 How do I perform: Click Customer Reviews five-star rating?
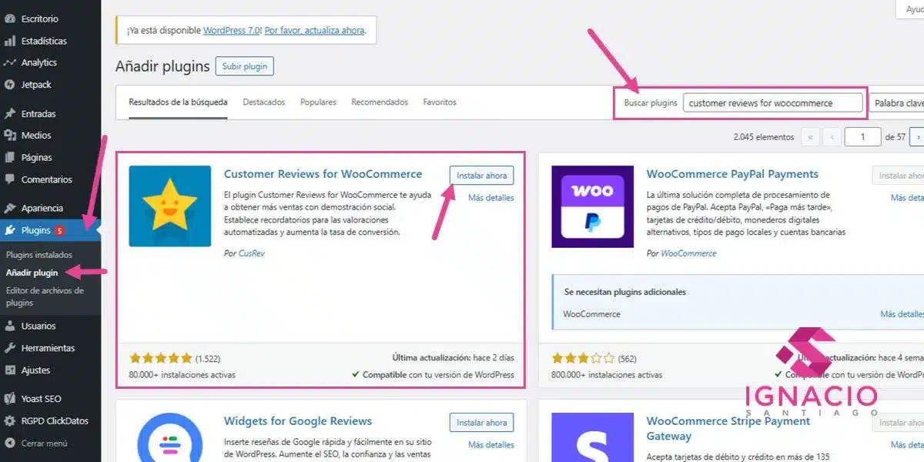coord(161,358)
